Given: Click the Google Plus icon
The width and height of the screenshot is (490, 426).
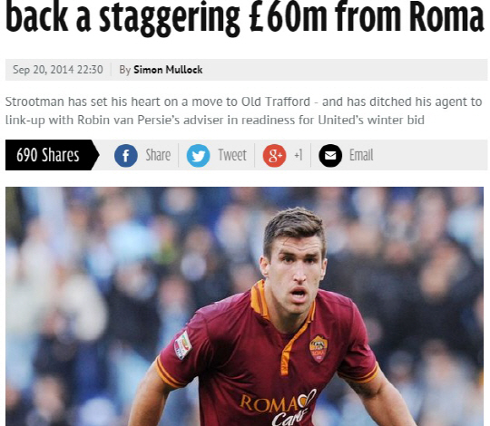Looking at the screenshot, I should tap(274, 155).
